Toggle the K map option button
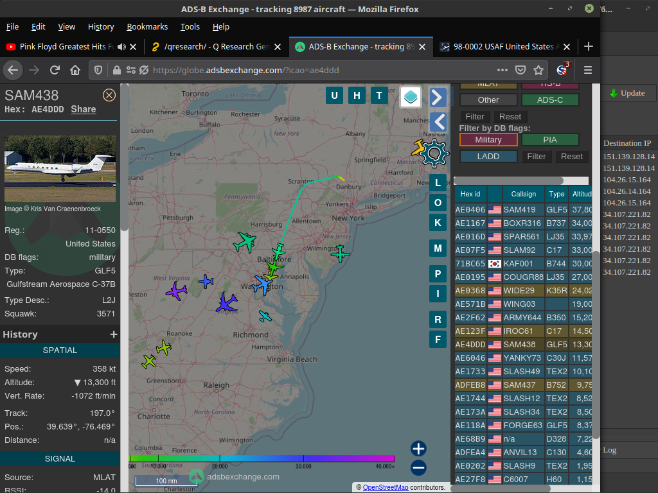Viewport: 658px width, 493px height. tap(438, 223)
